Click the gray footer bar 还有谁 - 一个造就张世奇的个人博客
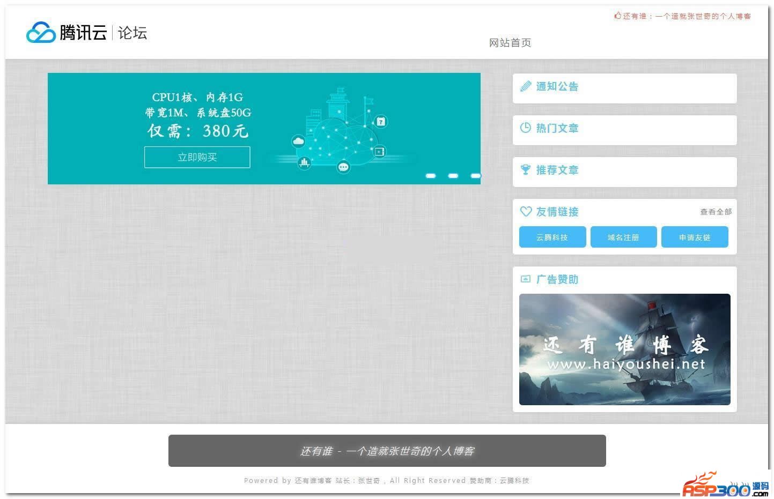The width and height of the screenshot is (774, 499). [x=387, y=451]
